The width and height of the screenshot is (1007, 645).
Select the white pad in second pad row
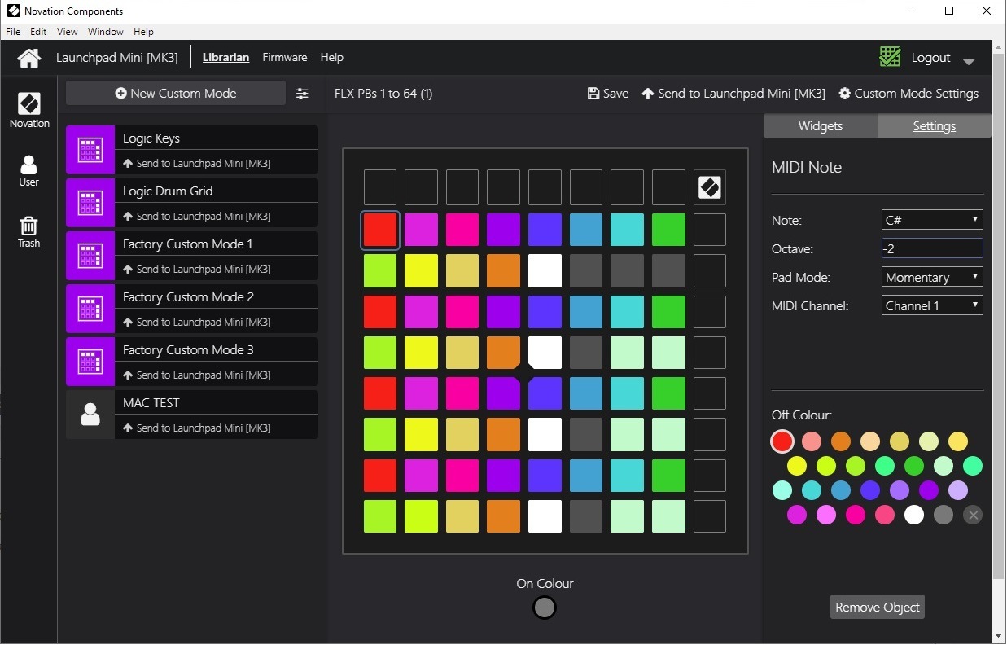click(x=545, y=270)
